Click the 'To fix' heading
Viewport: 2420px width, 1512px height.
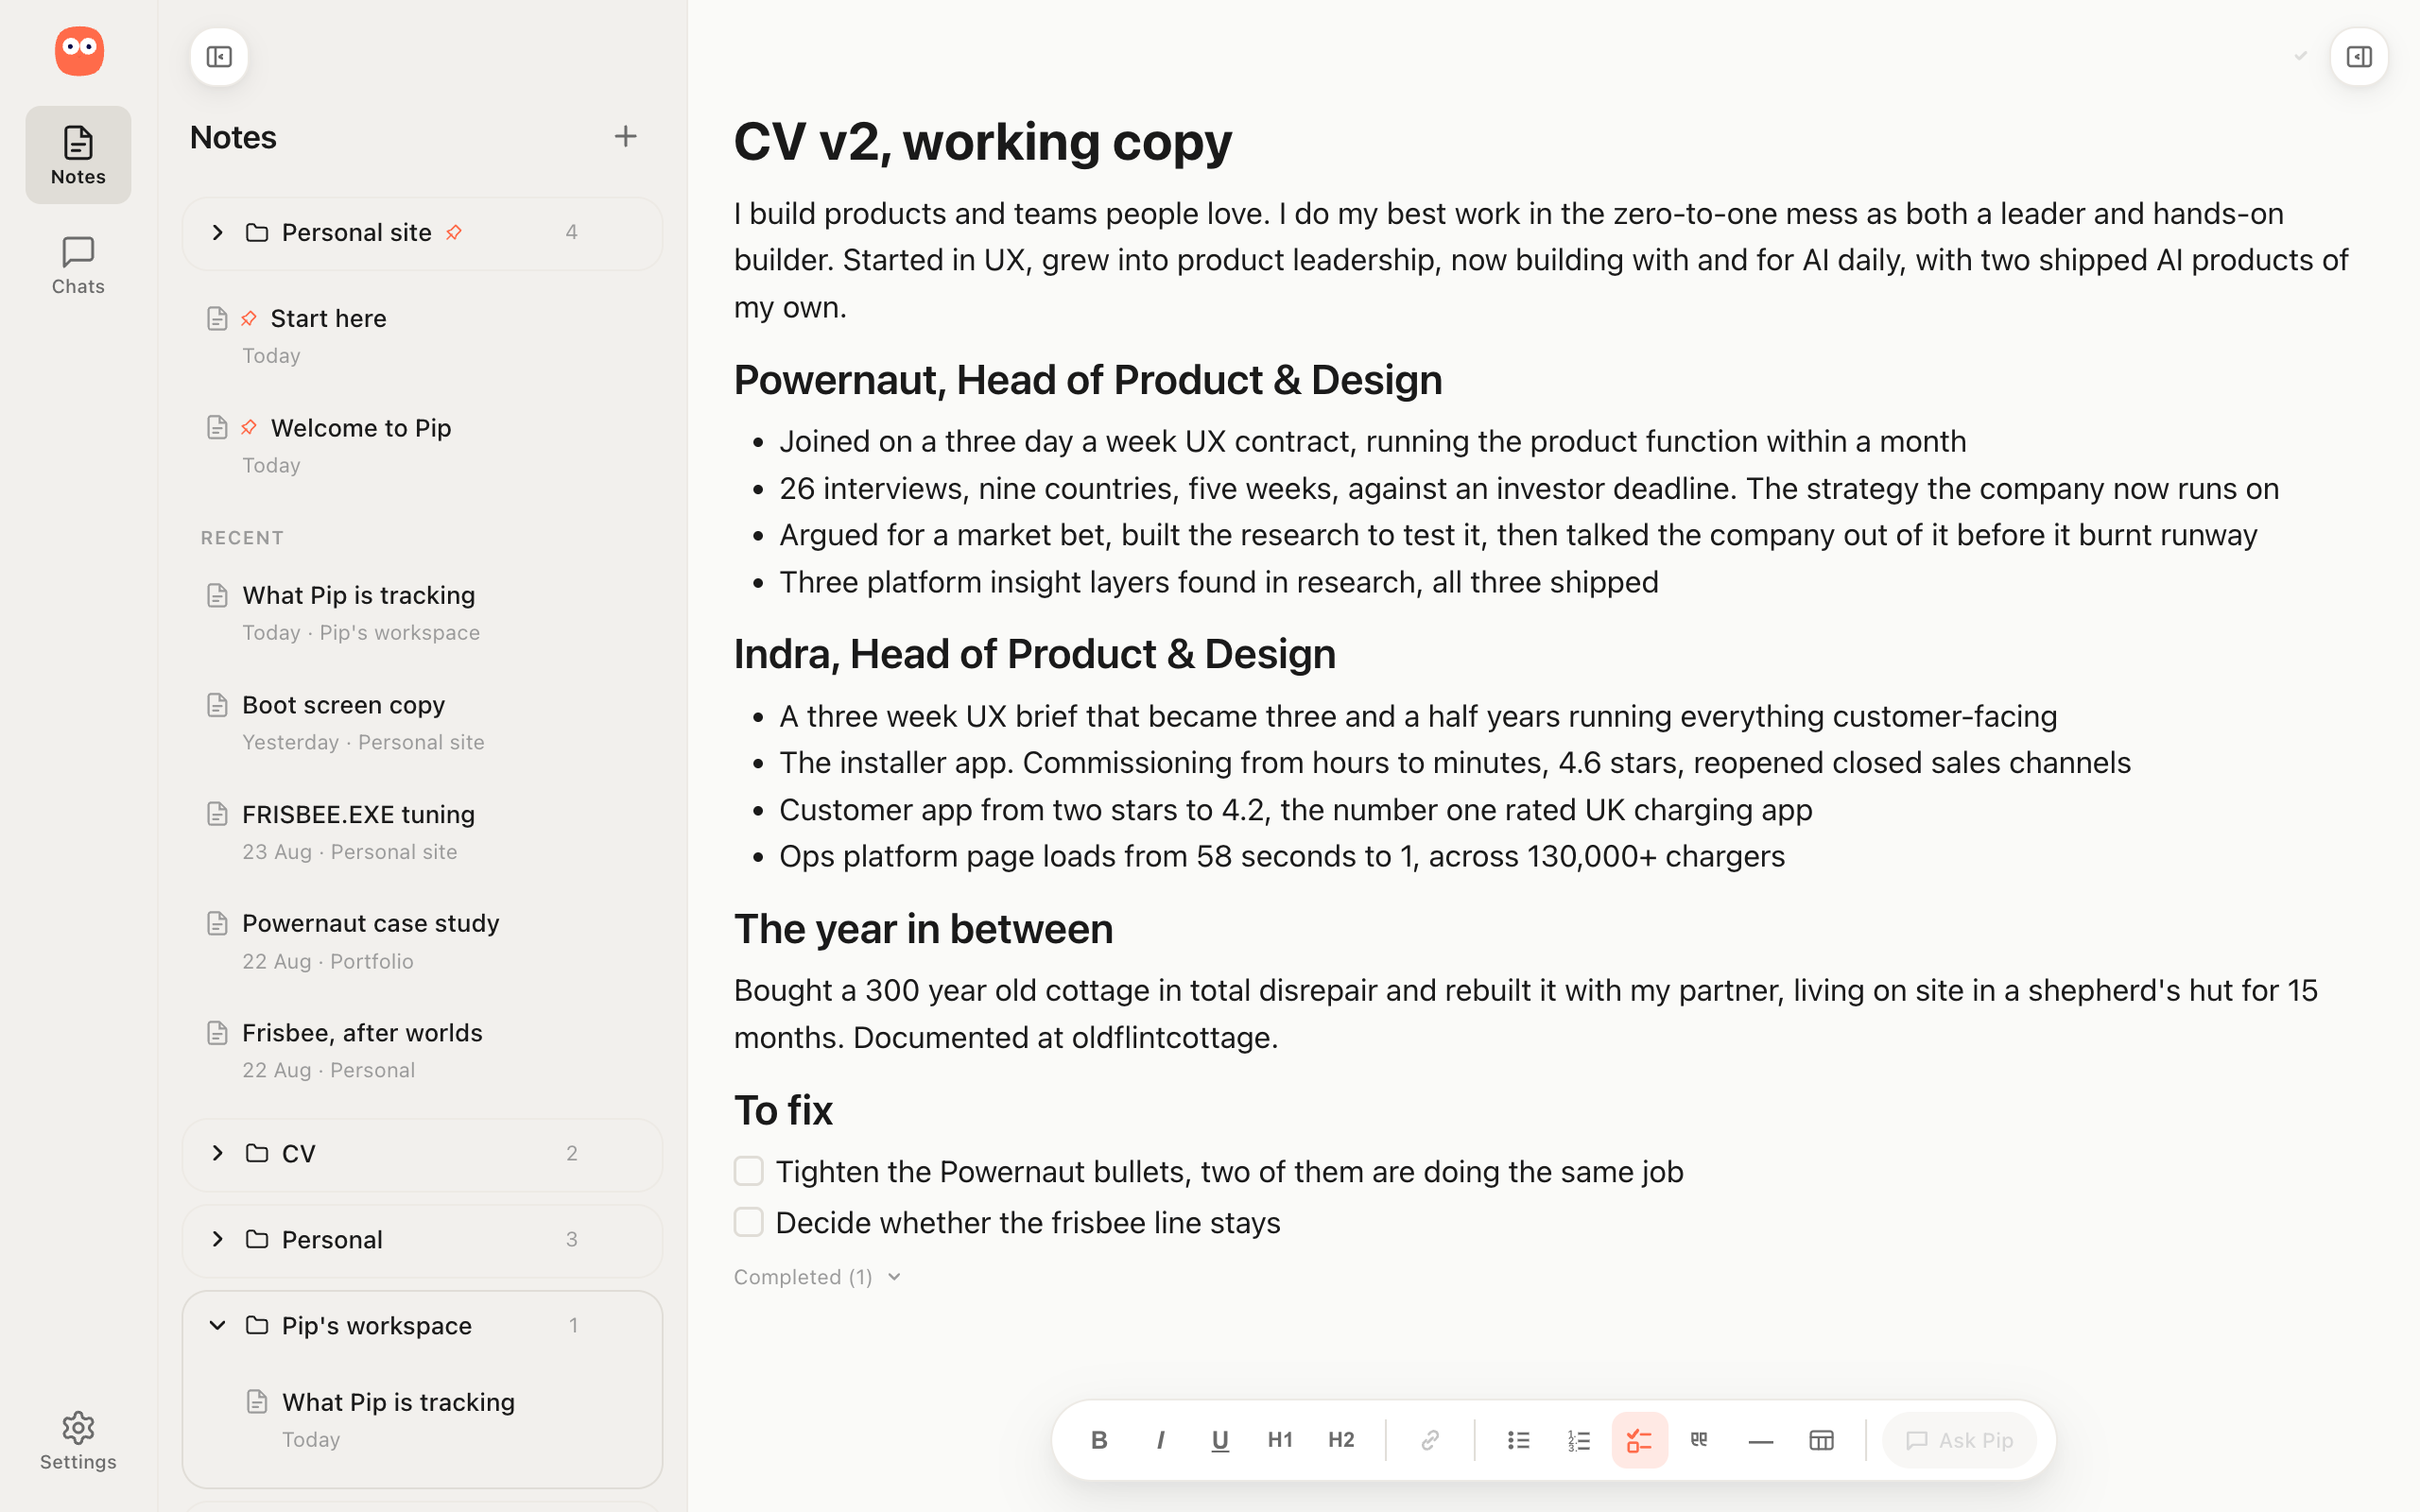[783, 1110]
